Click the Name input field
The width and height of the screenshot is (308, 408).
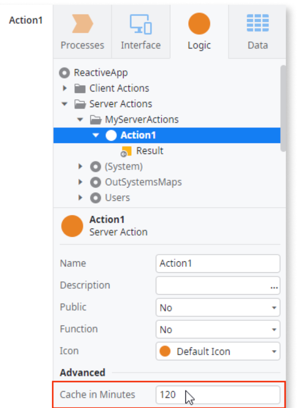pos(218,263)
